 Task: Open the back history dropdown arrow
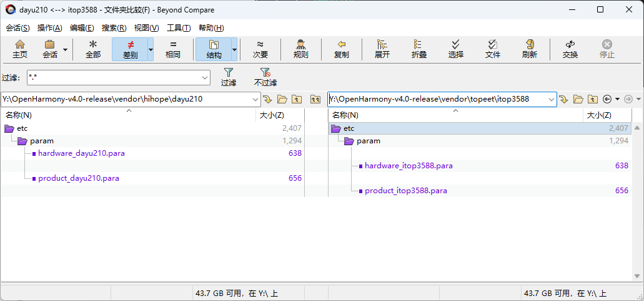coord(617,99)
